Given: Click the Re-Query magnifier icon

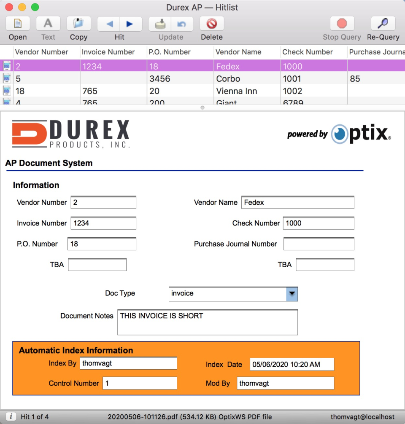Looking at the screenshot, I should tap(382, 24).
